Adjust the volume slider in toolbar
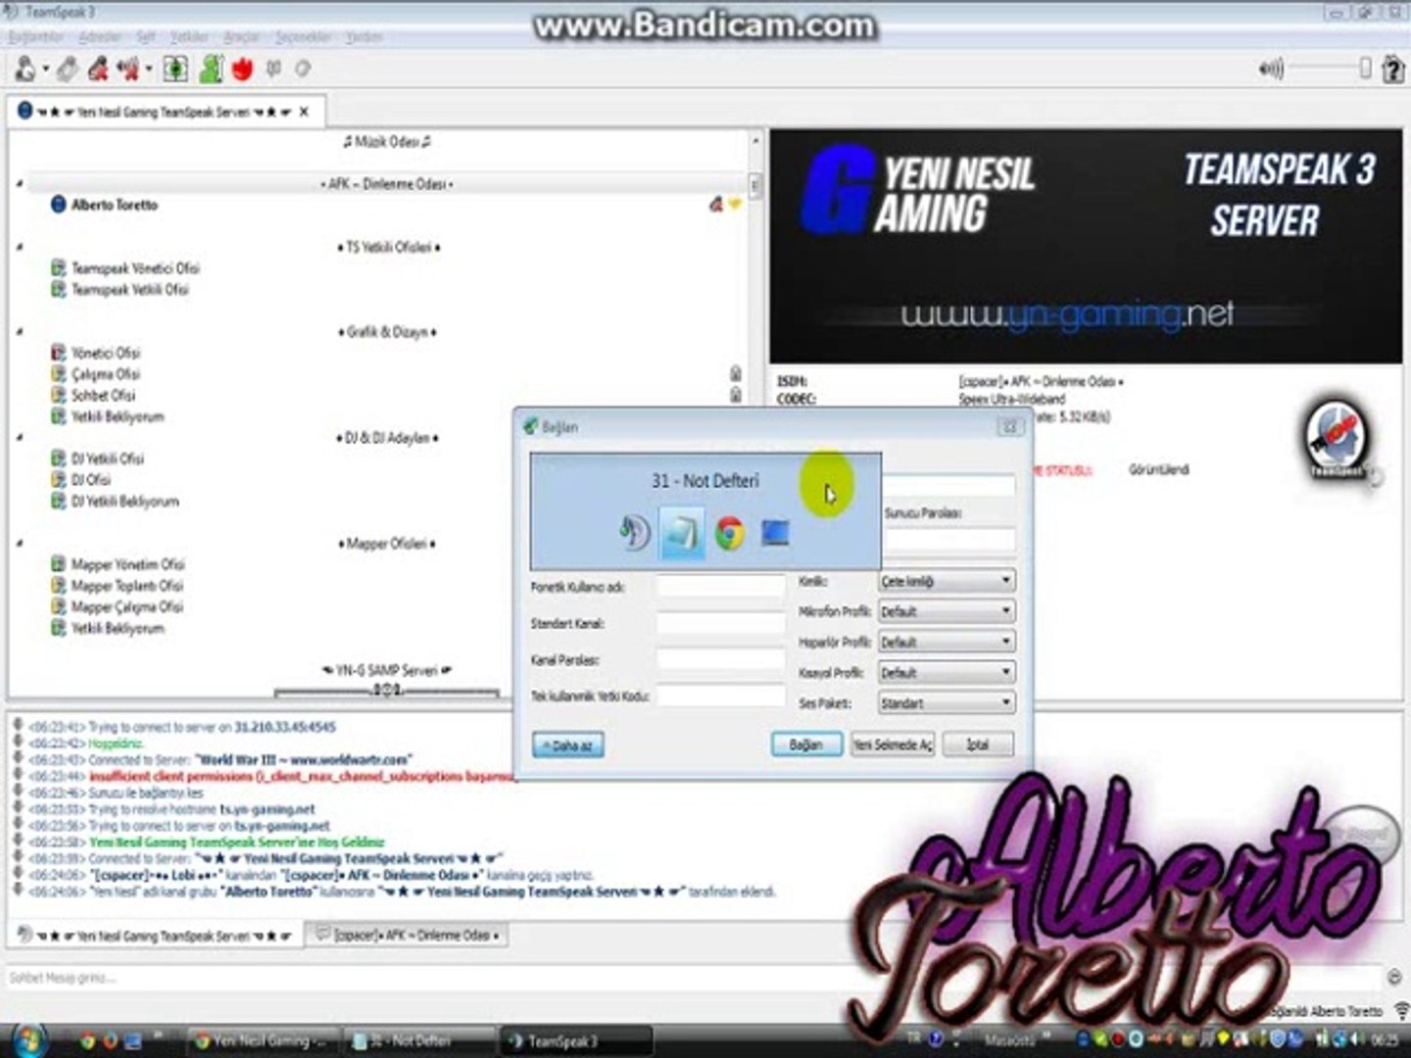The height and width of the screenshot is (1058, 1411). click(x=1329, y=69)
